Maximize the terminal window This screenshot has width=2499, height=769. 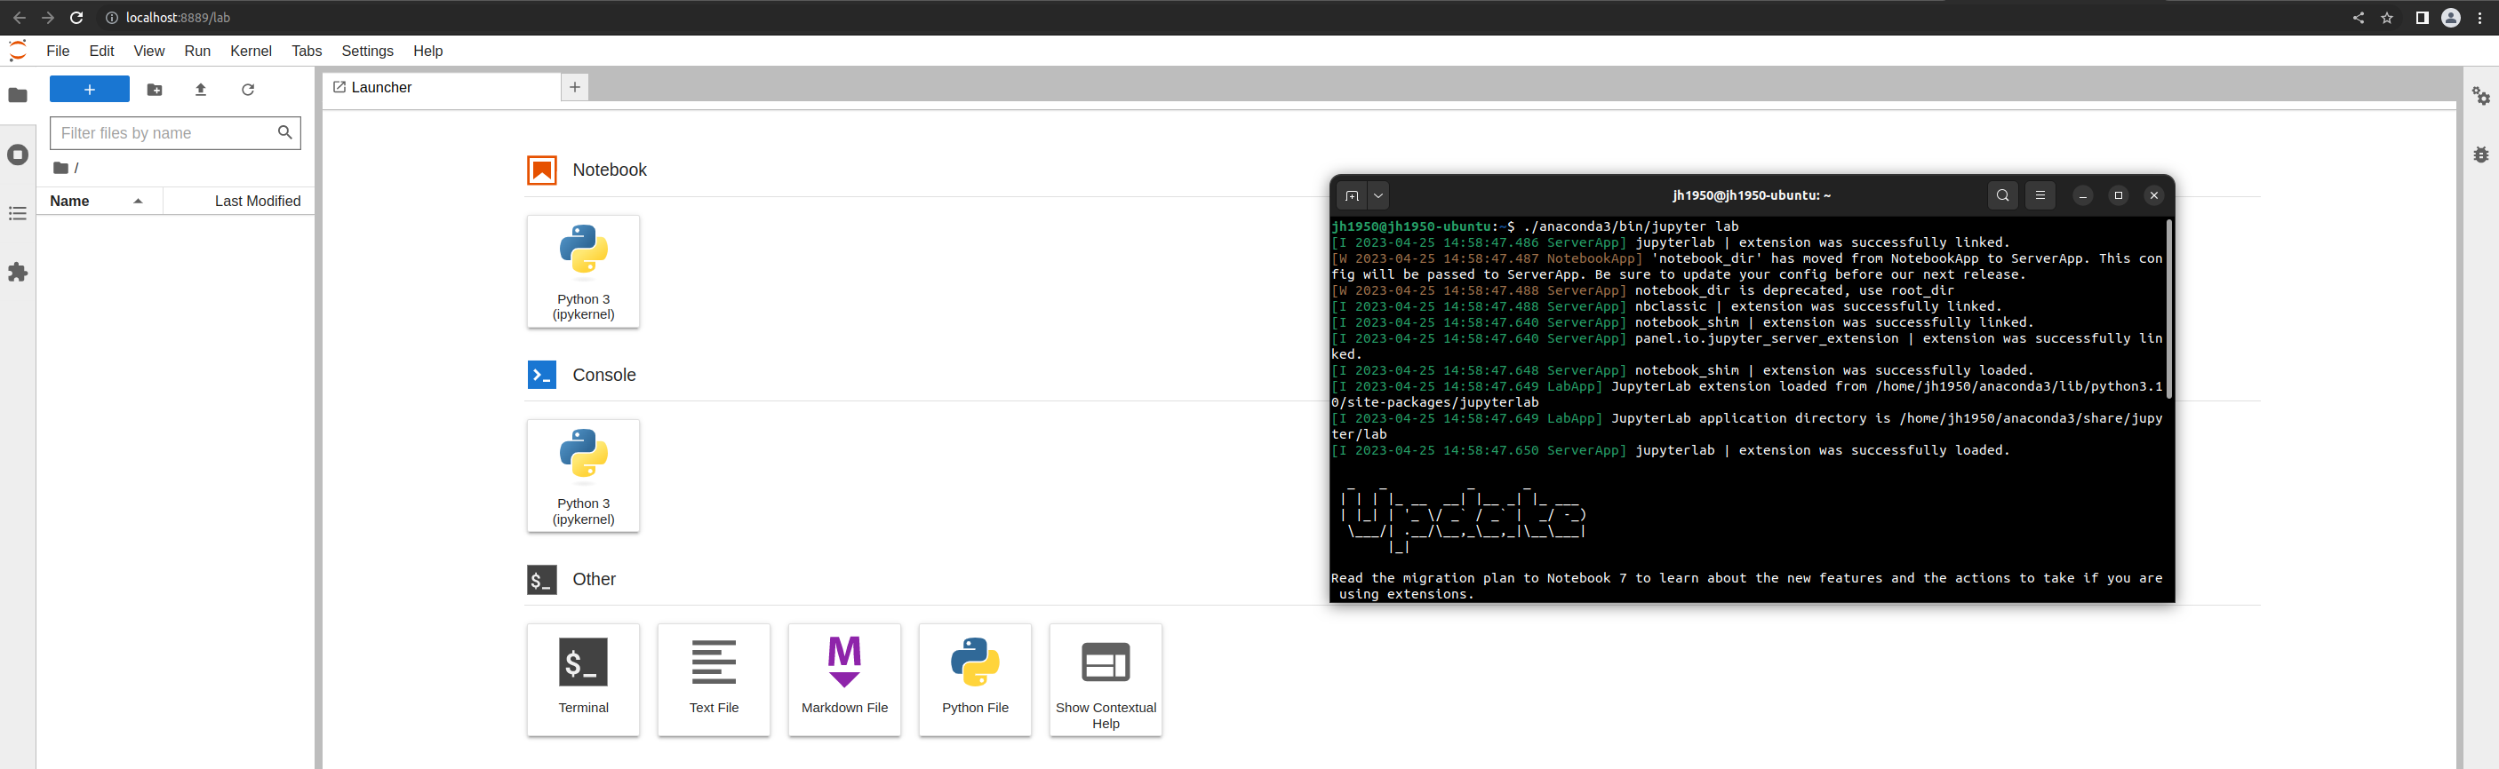click(2119, 196)
